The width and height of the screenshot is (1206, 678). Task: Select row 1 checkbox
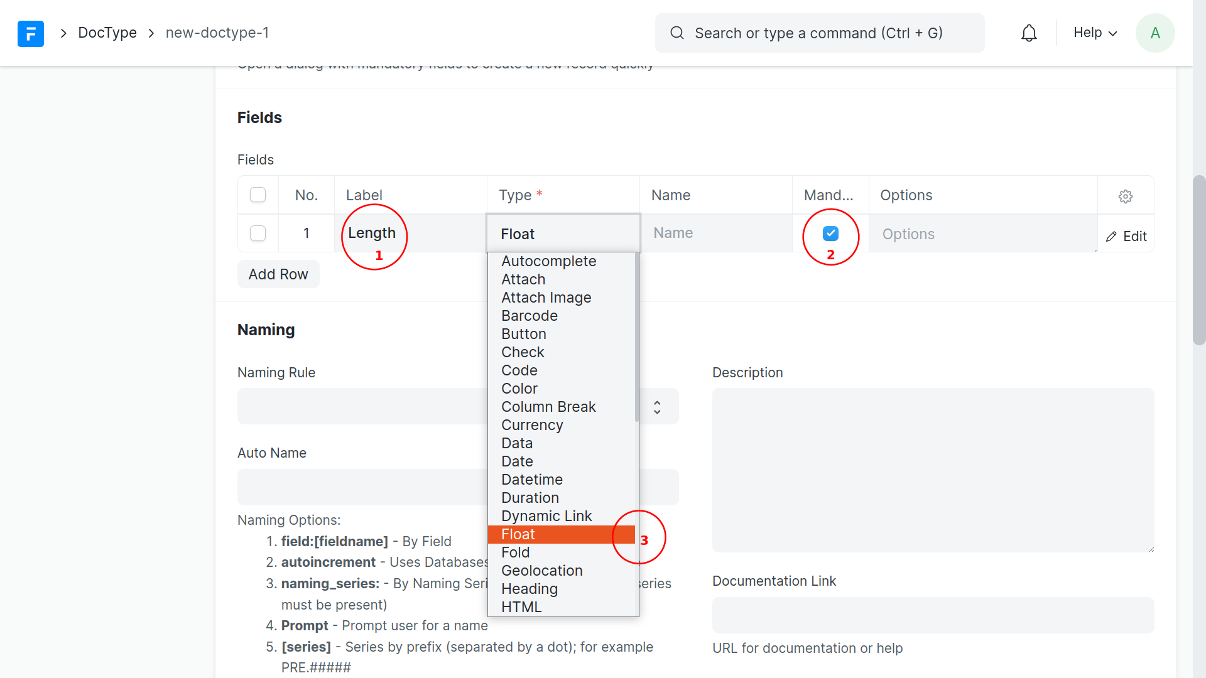pos(258,234)
